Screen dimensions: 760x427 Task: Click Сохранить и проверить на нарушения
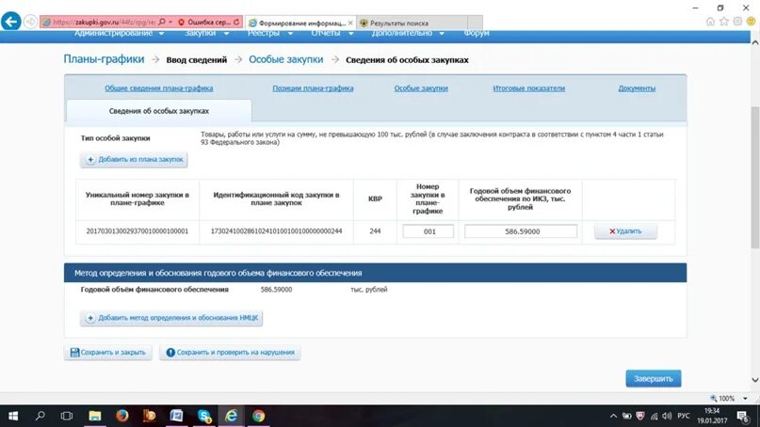pos(230,353)
